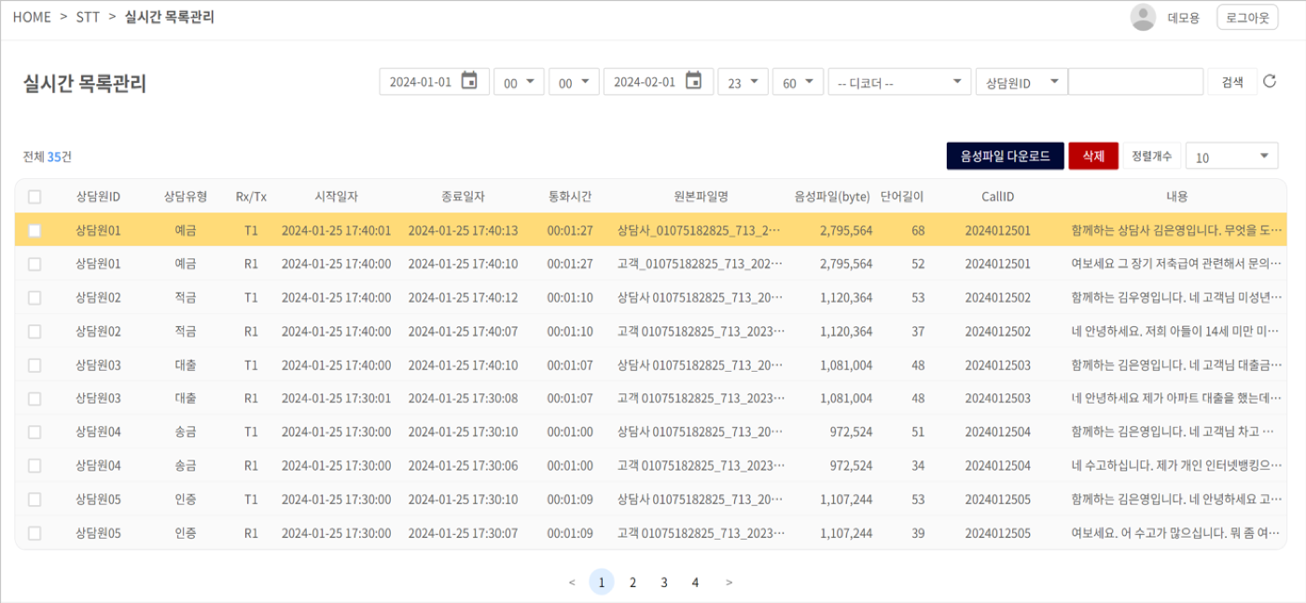
Task: Click the search keyword input field
Action: tap(1135, 82)
